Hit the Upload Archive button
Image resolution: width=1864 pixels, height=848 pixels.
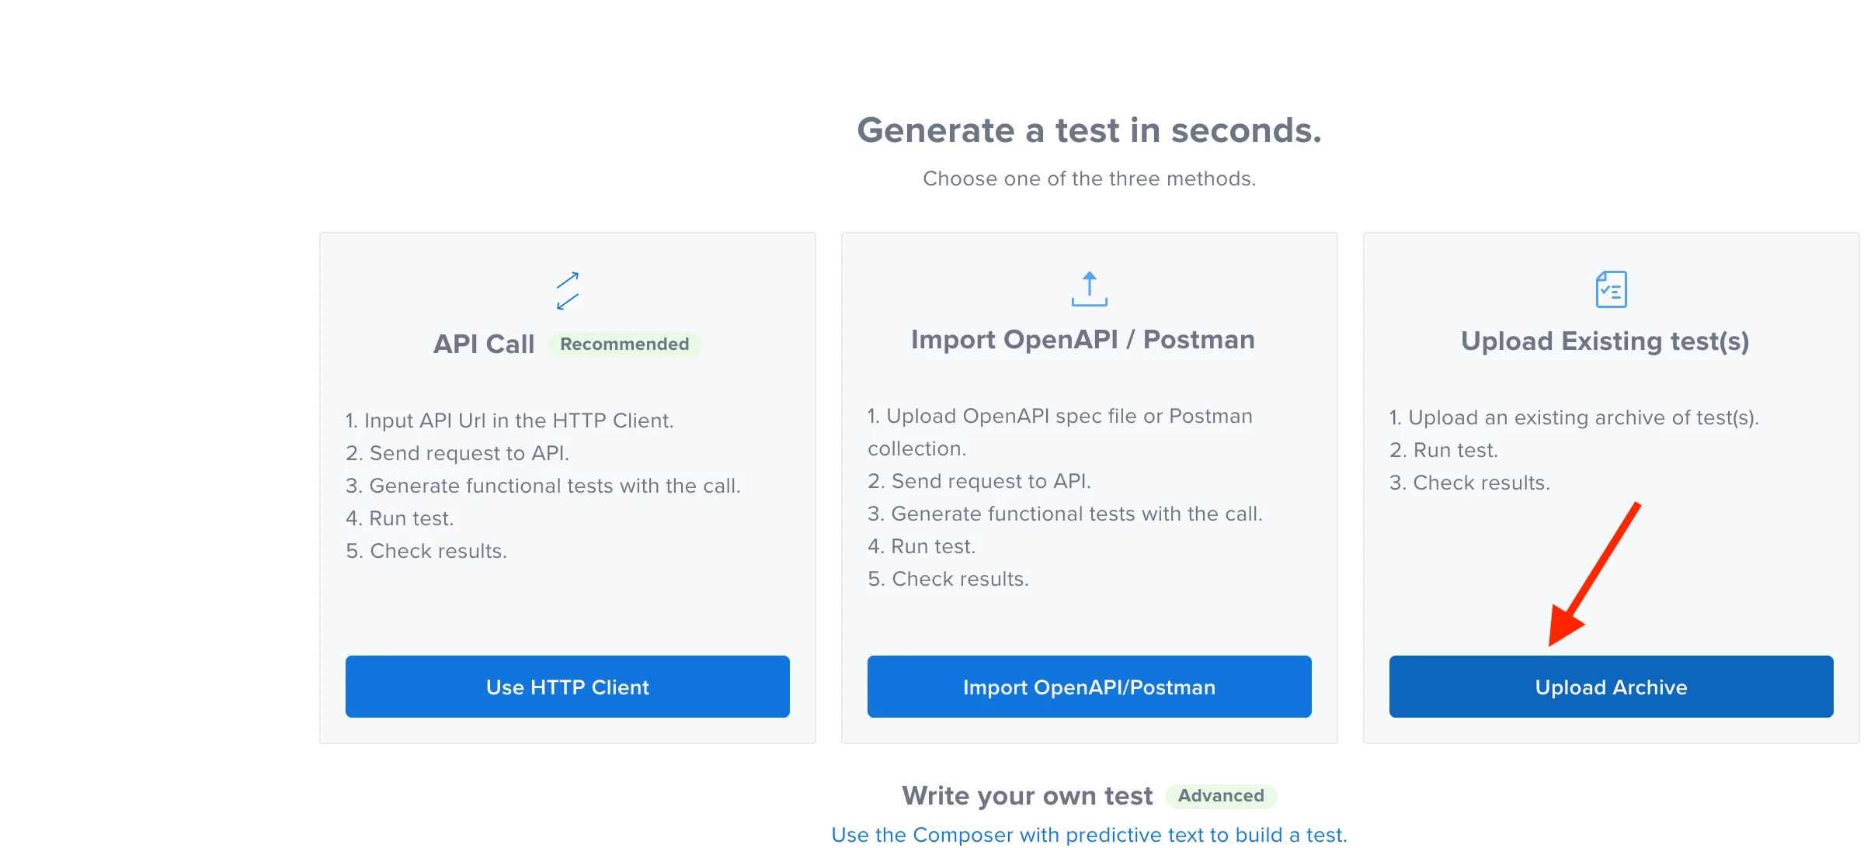(1611, 687)
